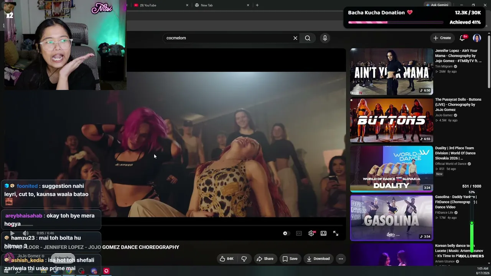Click the red recording icon in taskbar
Screen dimensions: 491x276
coord(106,271)
